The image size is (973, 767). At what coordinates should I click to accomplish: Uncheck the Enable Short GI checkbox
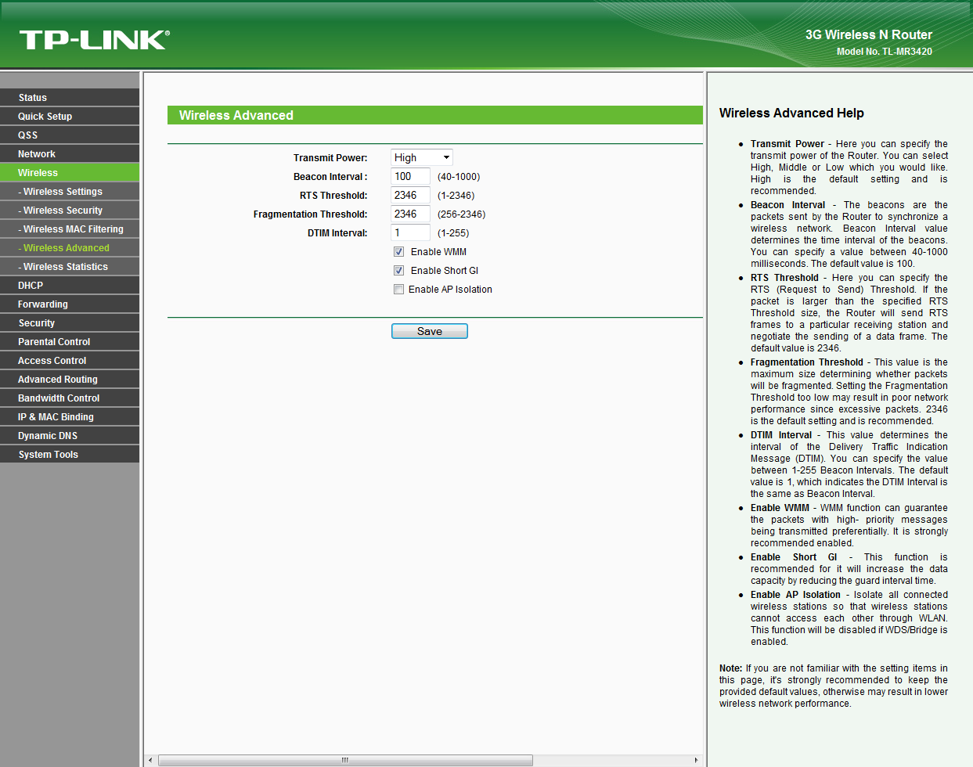pos(399,271)
